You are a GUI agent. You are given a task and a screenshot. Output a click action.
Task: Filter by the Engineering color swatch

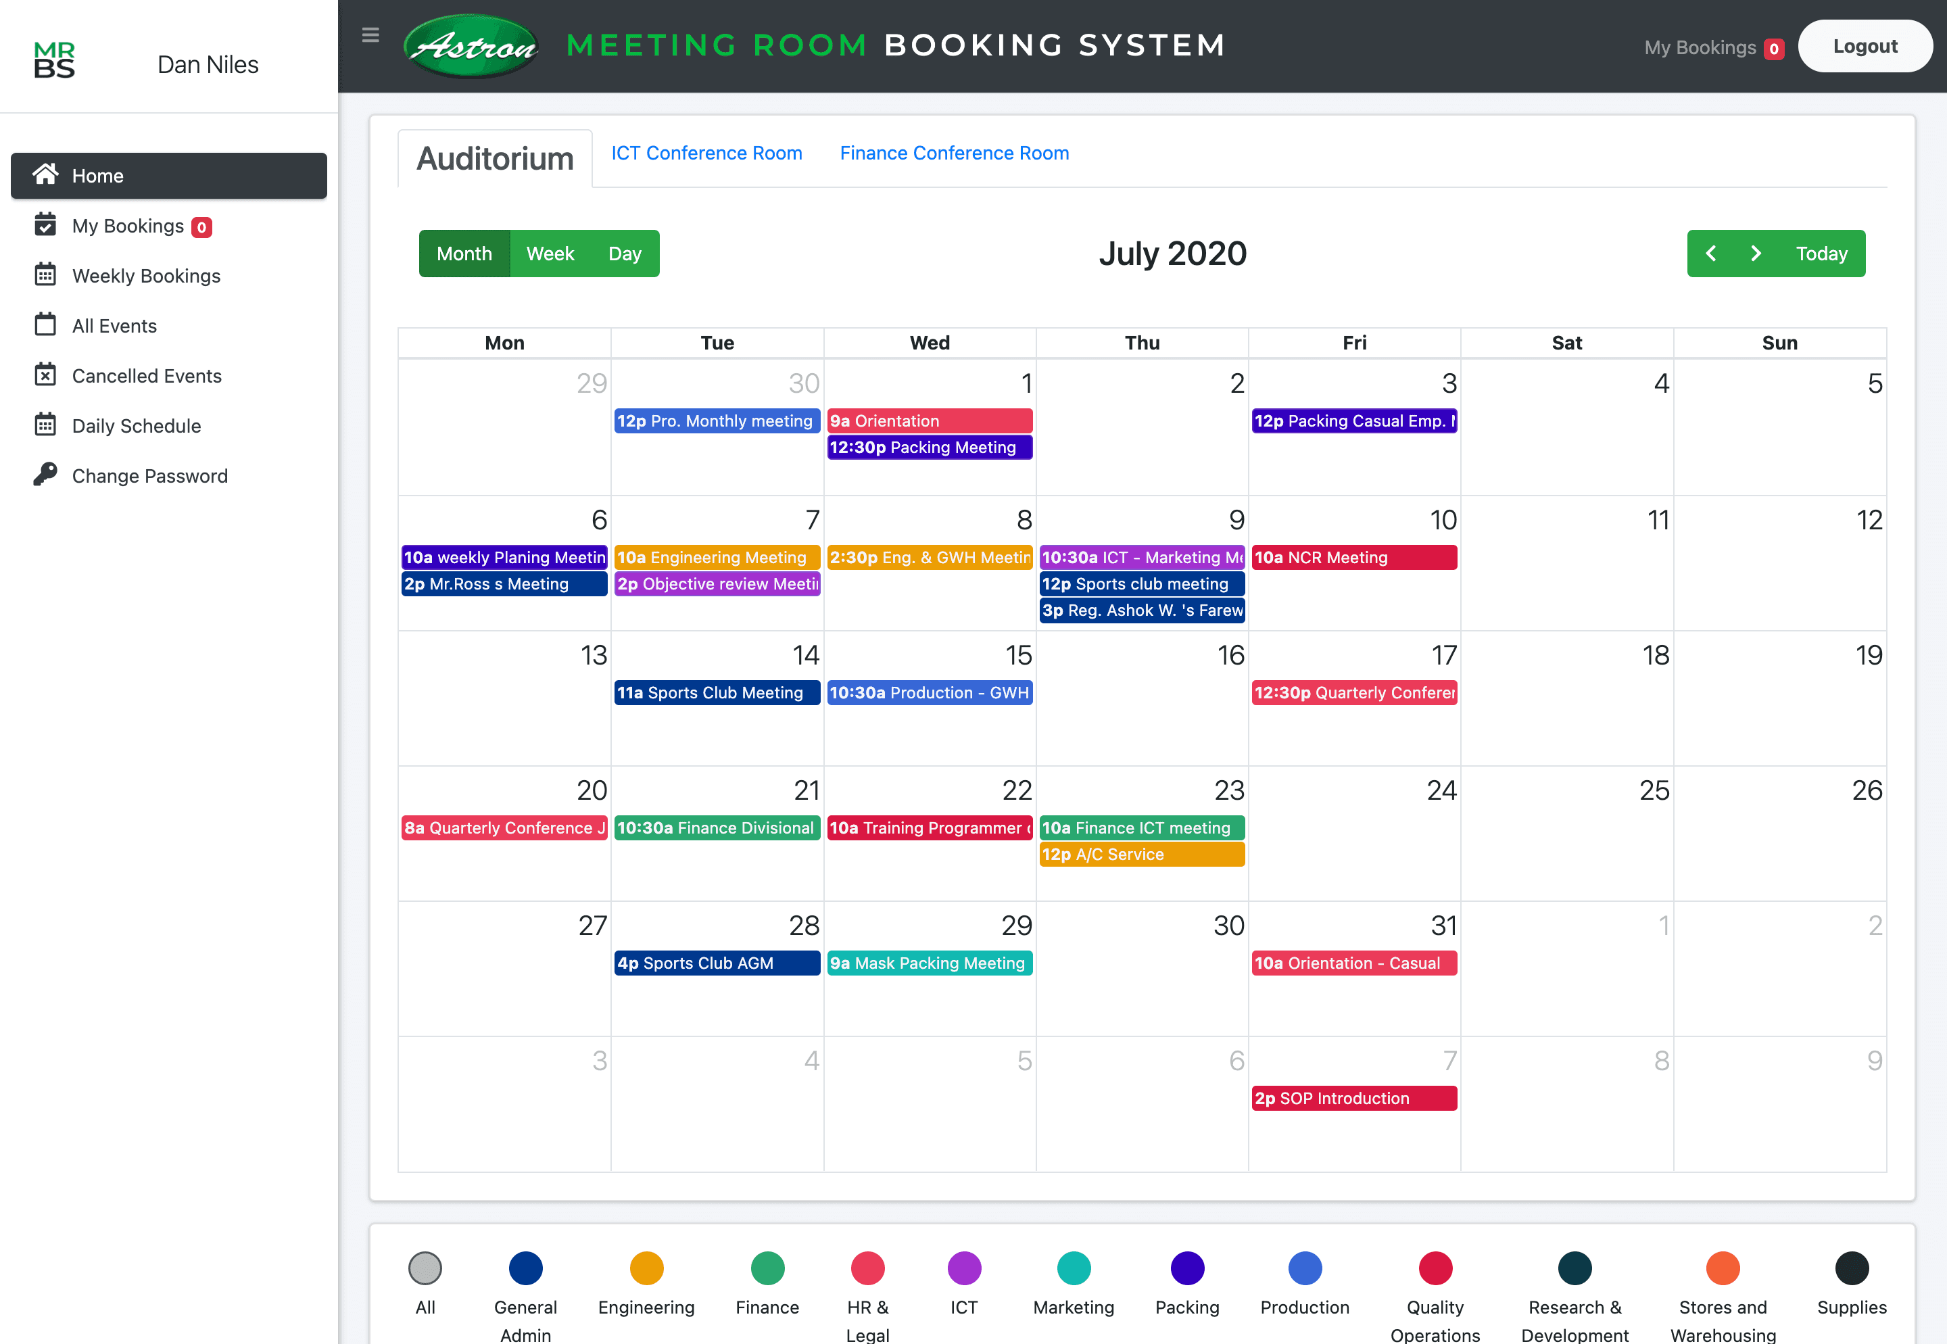point(646,1268)
